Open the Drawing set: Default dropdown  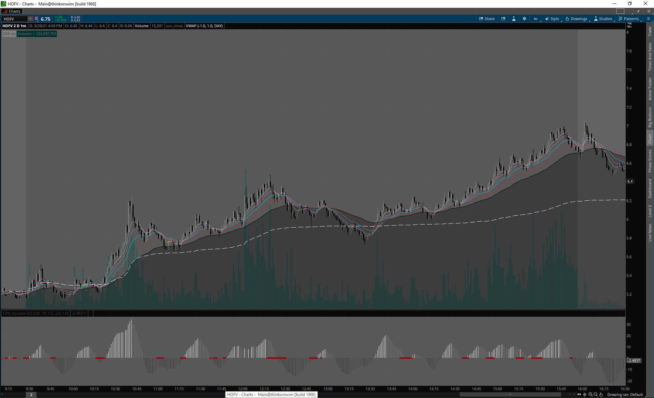[625, 395]
